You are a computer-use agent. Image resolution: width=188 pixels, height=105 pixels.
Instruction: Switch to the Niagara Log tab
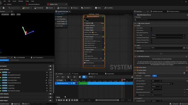(93, 74)
